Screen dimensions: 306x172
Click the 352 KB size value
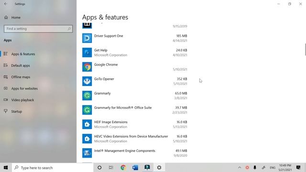(182, 79)
